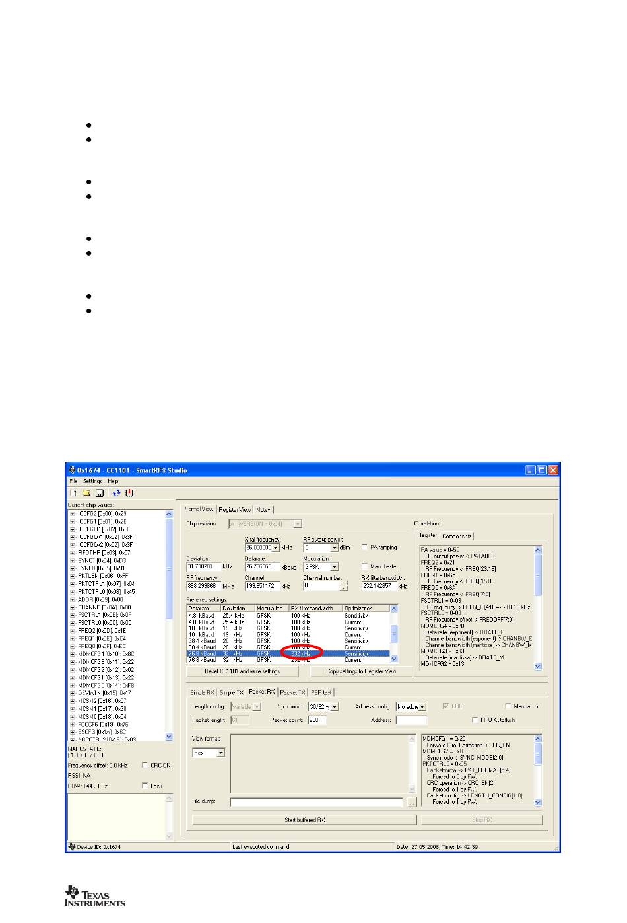Click the File dump path field
Viewport: 627px width, 923px height.
click(316, 802)
